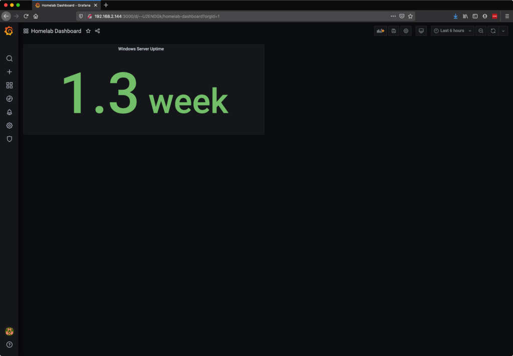Go back in browser history
Viewport: 513px width, 356px height.
(6, 16)
